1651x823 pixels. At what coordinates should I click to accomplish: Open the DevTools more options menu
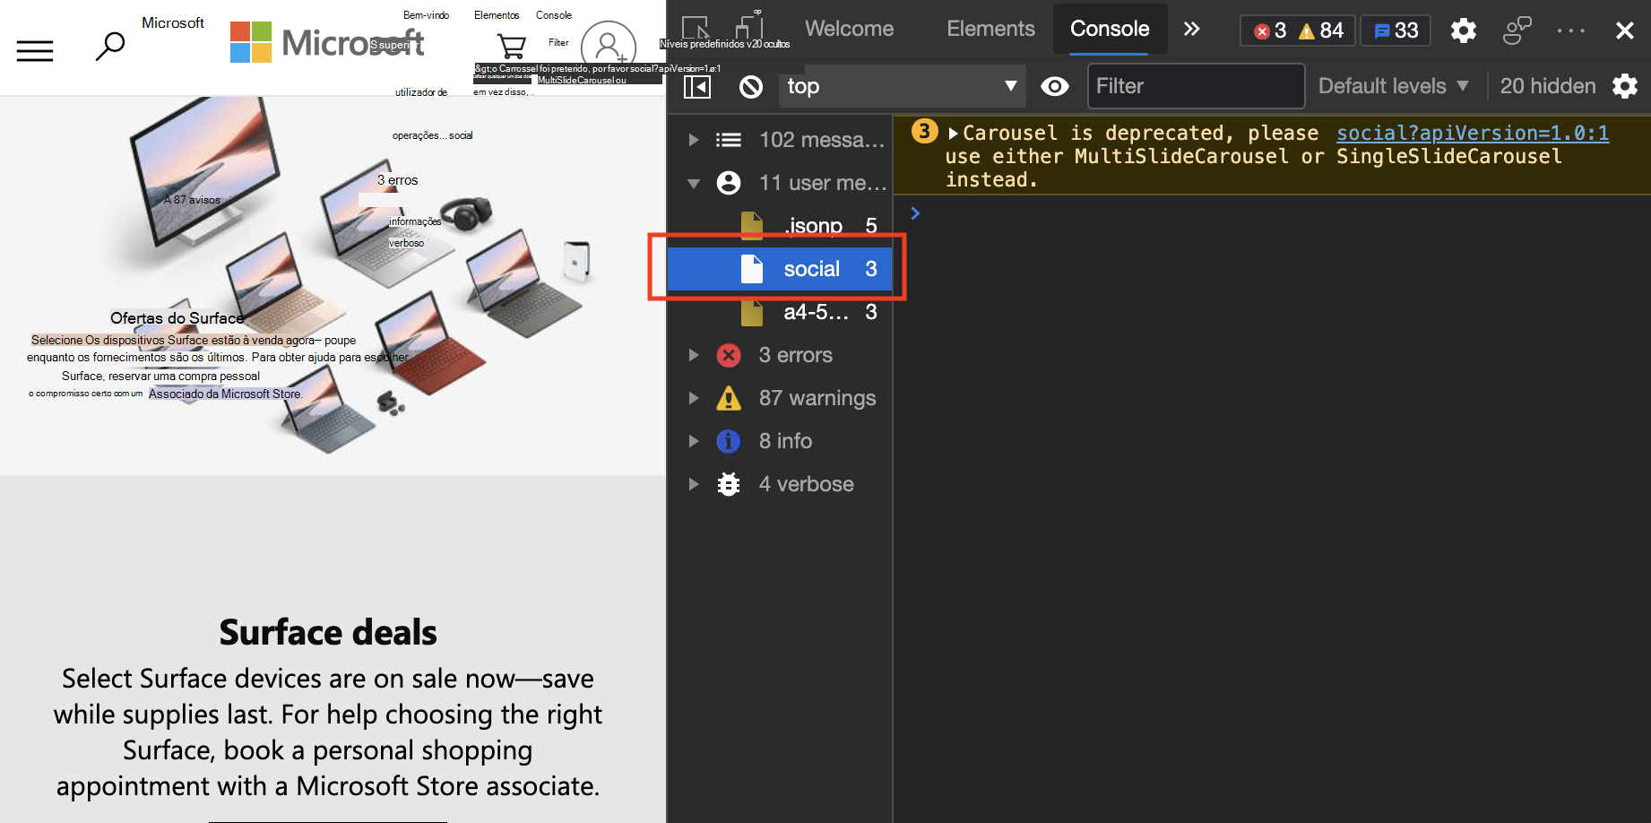point(1571,30)
